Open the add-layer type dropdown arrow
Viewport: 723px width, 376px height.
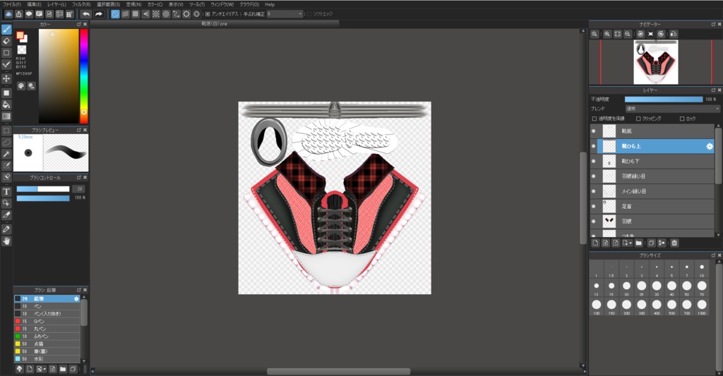pos(631,243)
